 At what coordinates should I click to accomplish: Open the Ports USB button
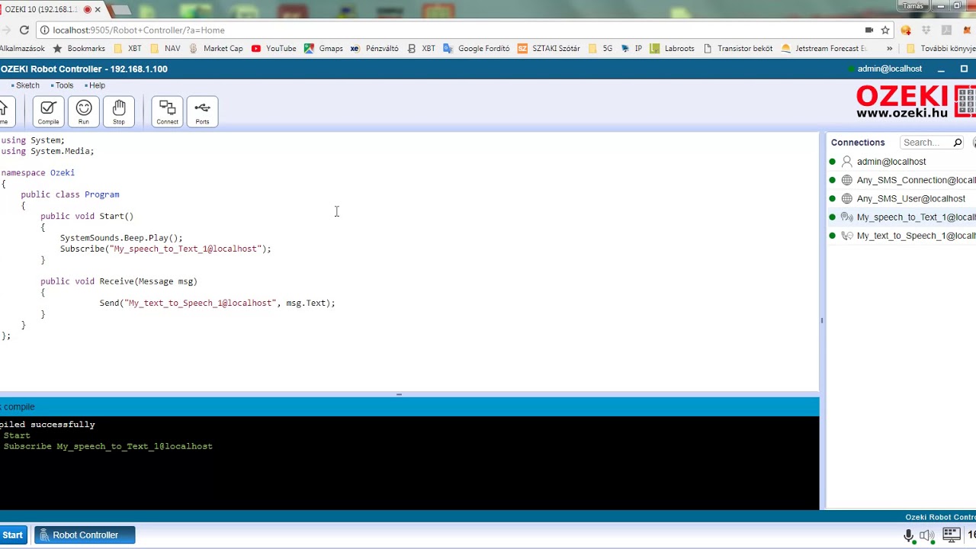tap(202, 112)
